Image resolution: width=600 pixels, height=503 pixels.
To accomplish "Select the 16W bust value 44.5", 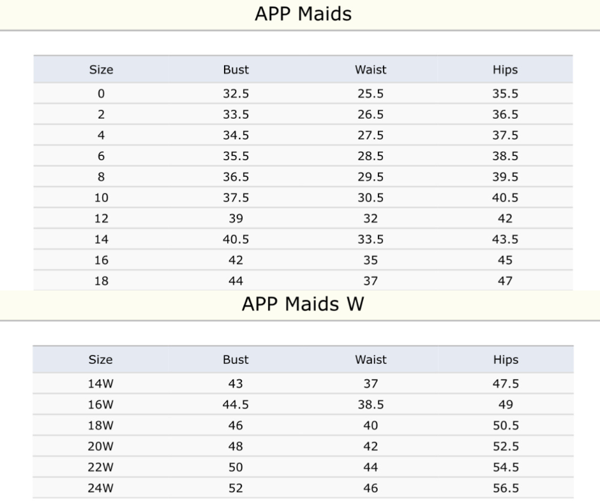I will 236,405.
